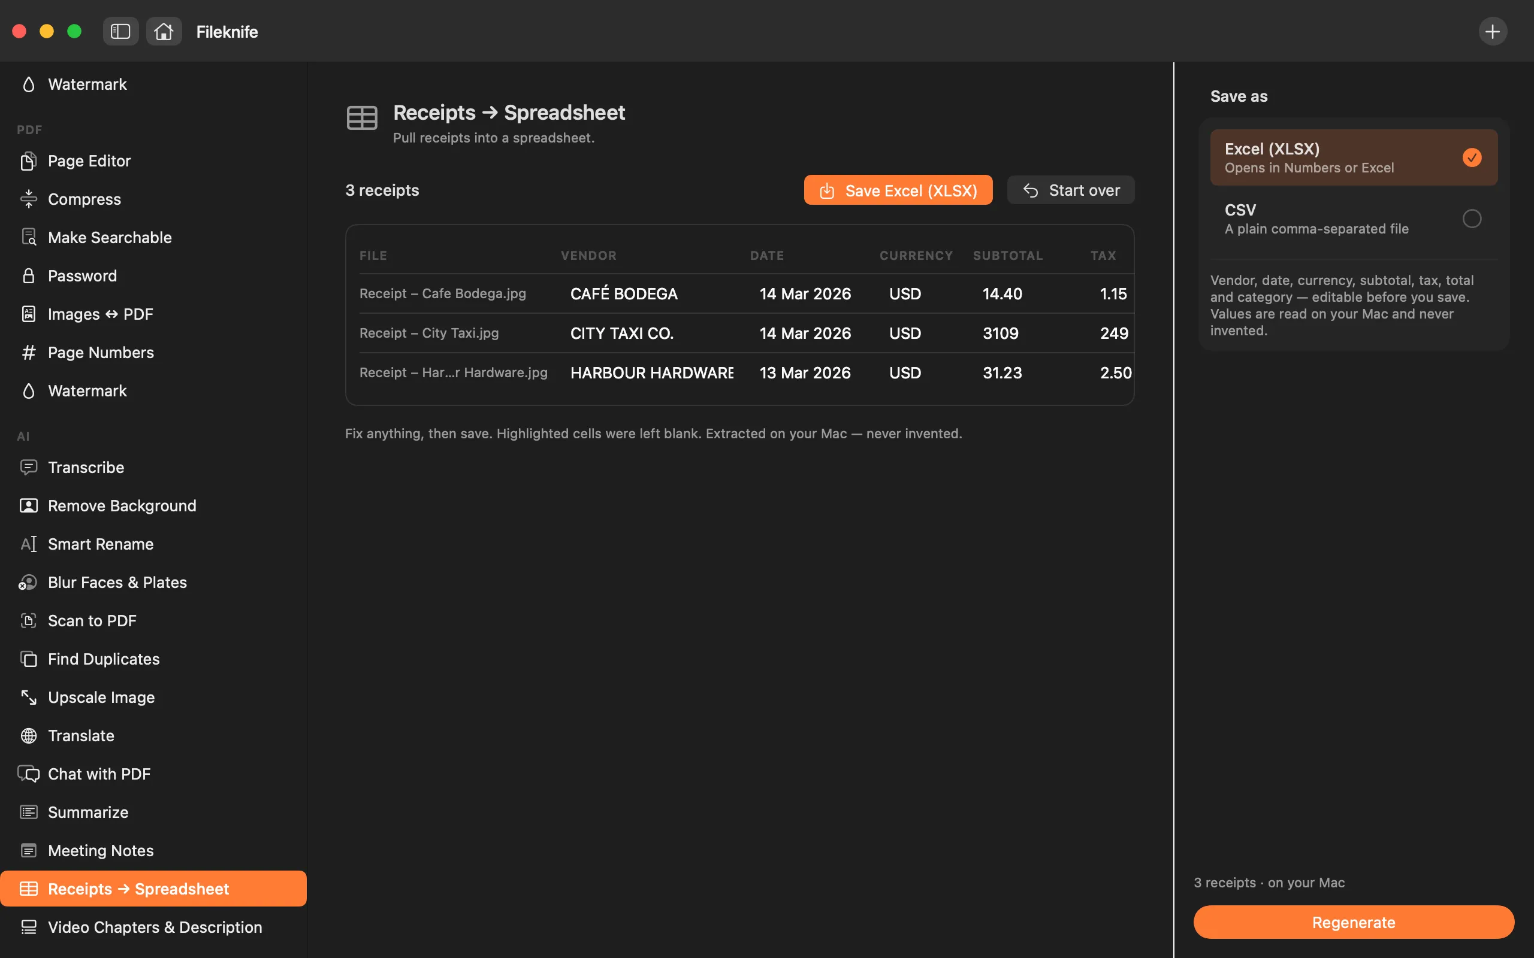Select the Summarize icon
This screenshot has width=1534, height=958.
pyautogui.click(x=29, y=813)
